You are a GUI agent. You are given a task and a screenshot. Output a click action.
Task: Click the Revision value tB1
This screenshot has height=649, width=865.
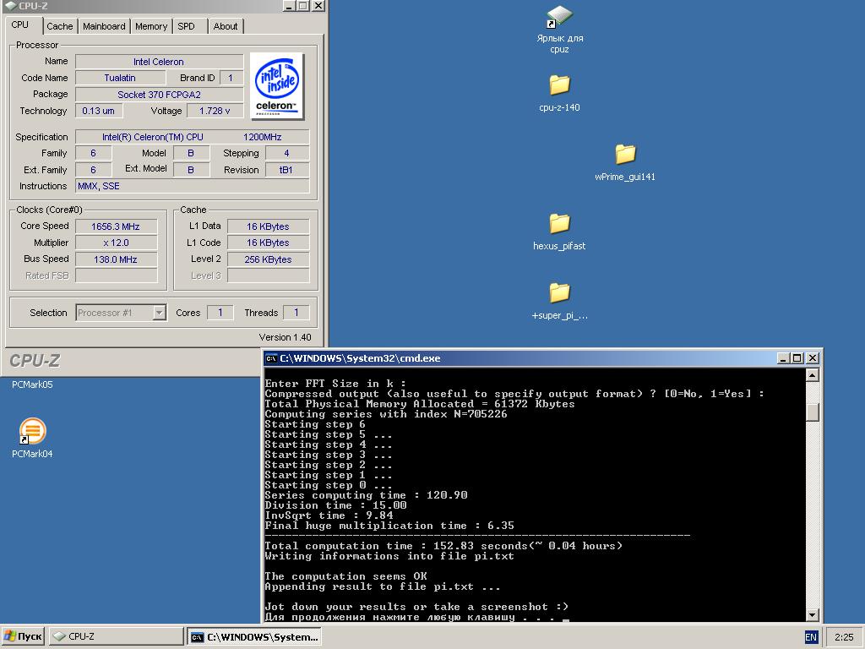click(287, 170)
